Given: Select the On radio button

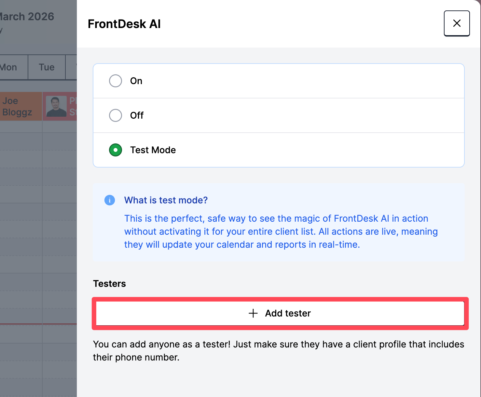Looking at the screenshot, I should tap(116, 81).
